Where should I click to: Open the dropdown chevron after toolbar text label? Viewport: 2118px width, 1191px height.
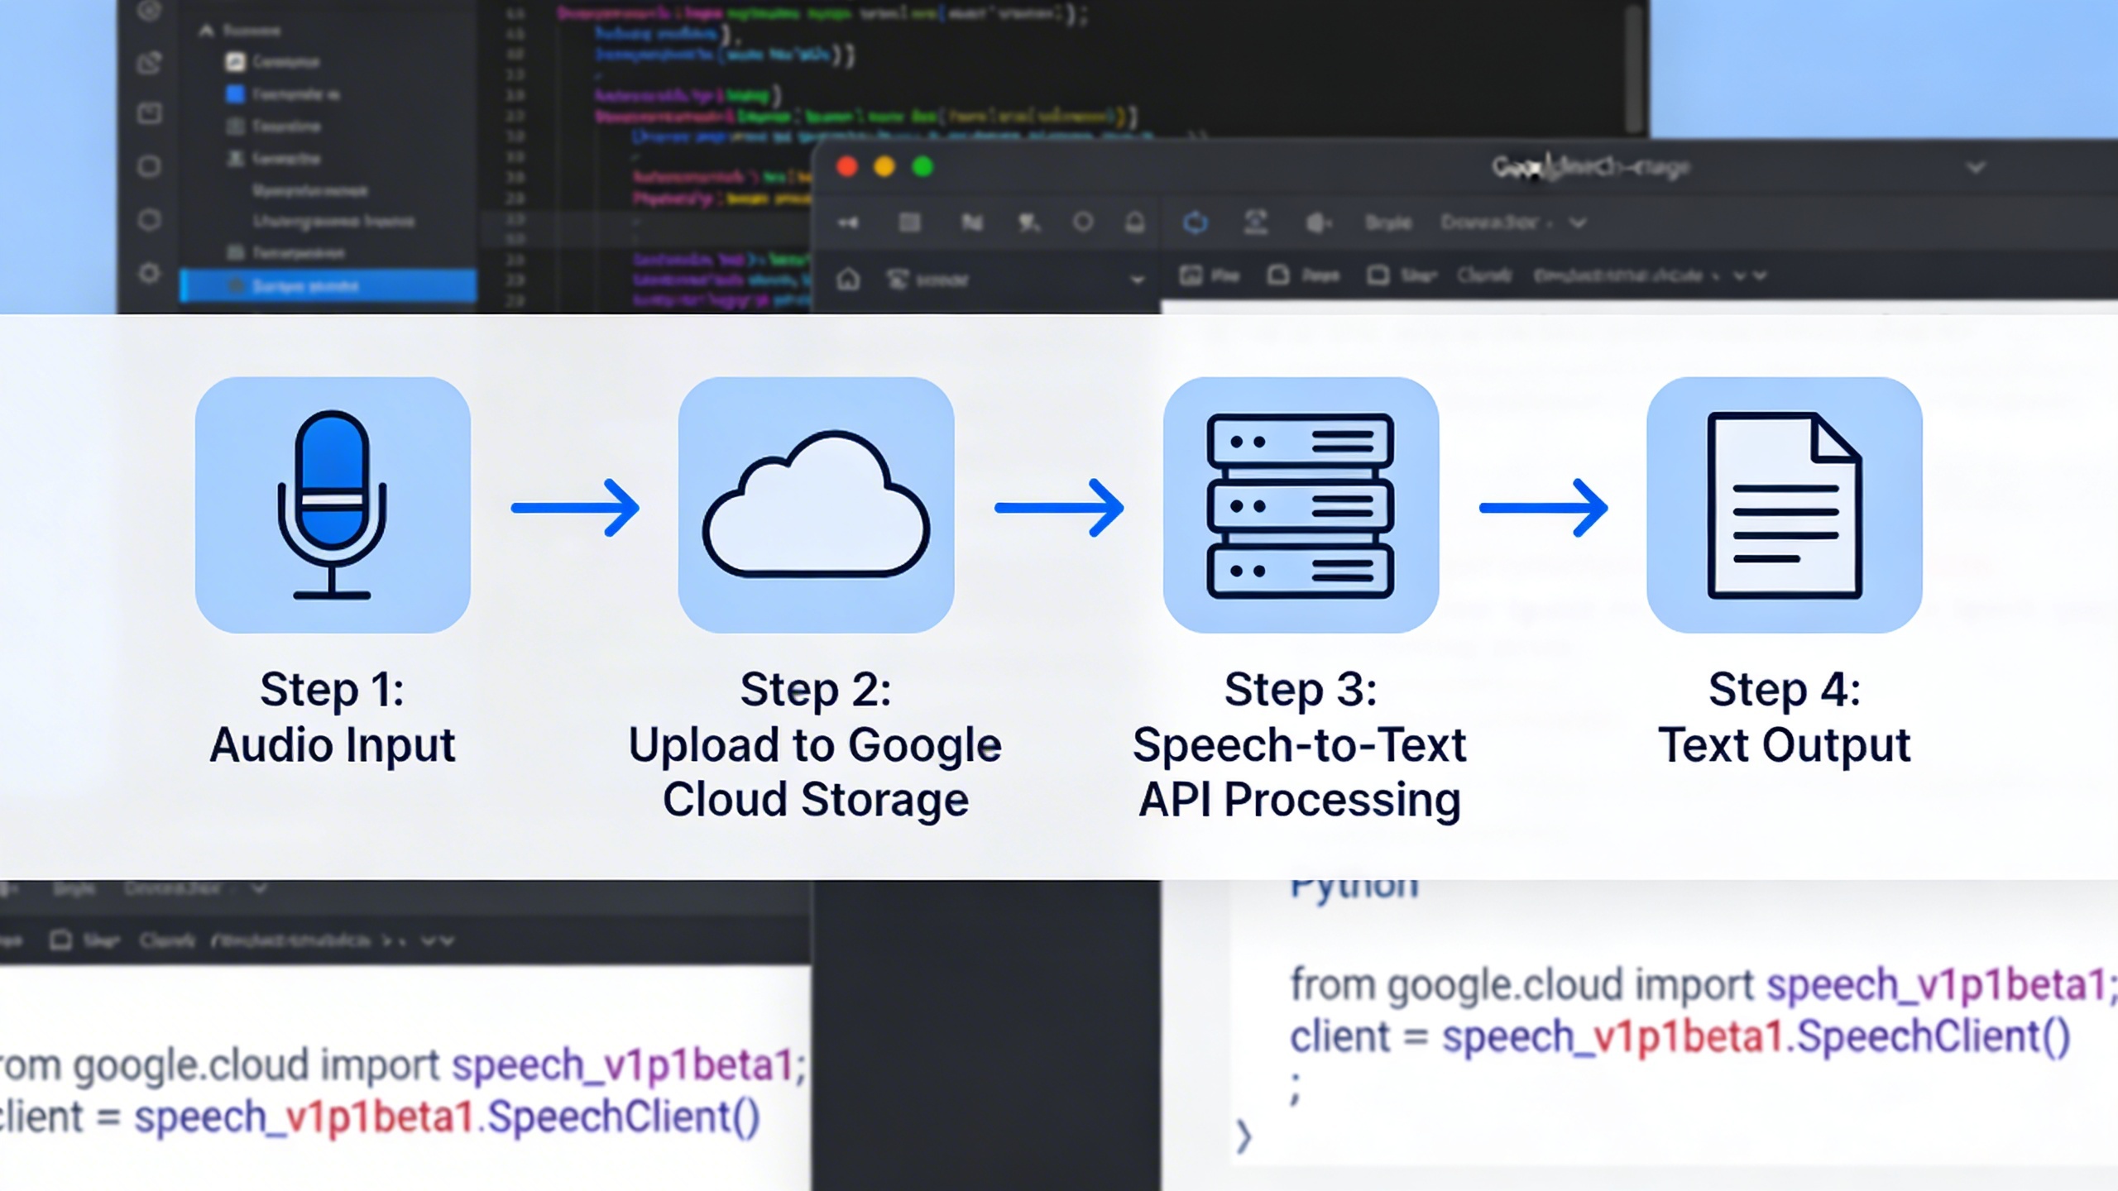(x=1578, y=223)
